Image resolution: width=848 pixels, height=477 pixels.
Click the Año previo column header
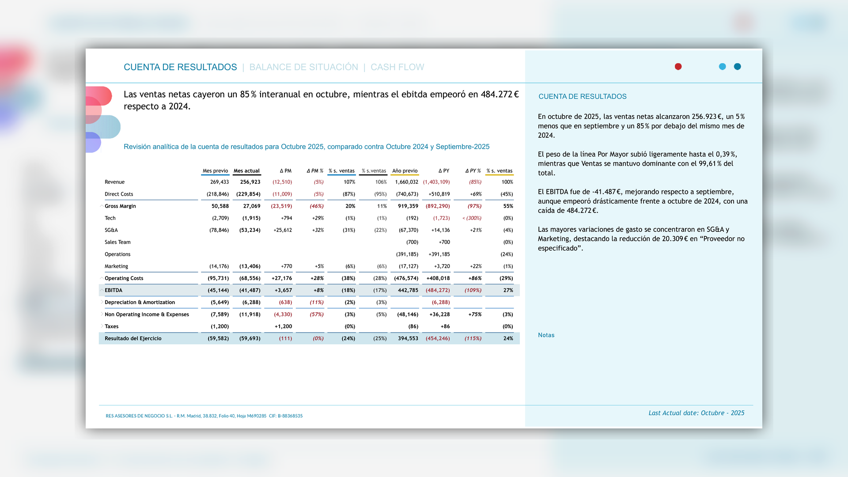(405, 171)
